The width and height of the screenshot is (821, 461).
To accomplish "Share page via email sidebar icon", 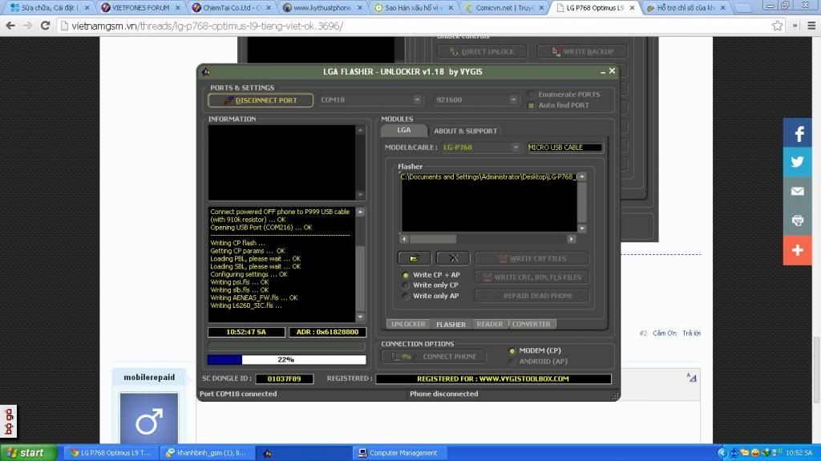I will pyautogui.click(x=798, y=191).
